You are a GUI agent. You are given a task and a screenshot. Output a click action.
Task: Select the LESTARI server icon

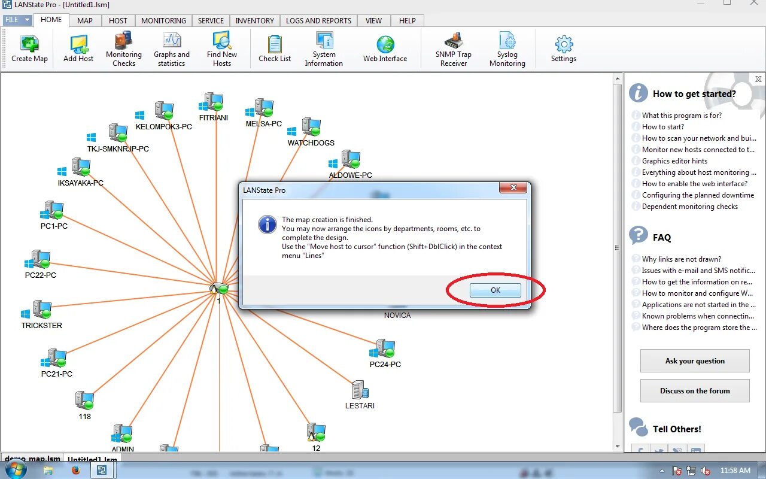360,390
